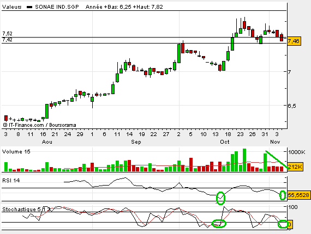Click the "Valeurs" chart title label
311x234 pixels.
(x=11, y=7)
